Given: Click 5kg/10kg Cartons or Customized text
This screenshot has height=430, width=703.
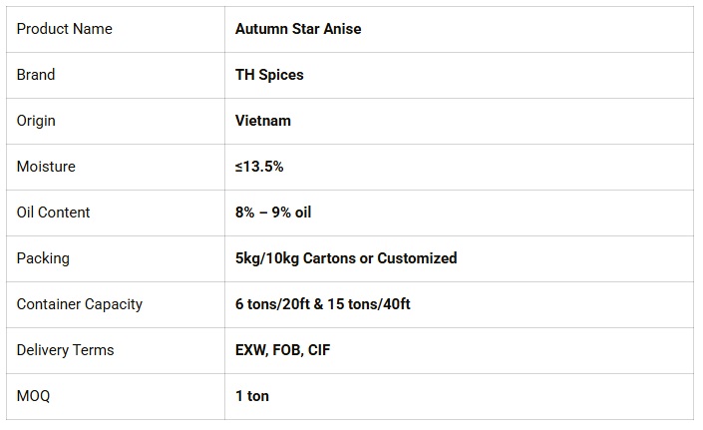Looking at the screenshot, I should coord(346,258).
